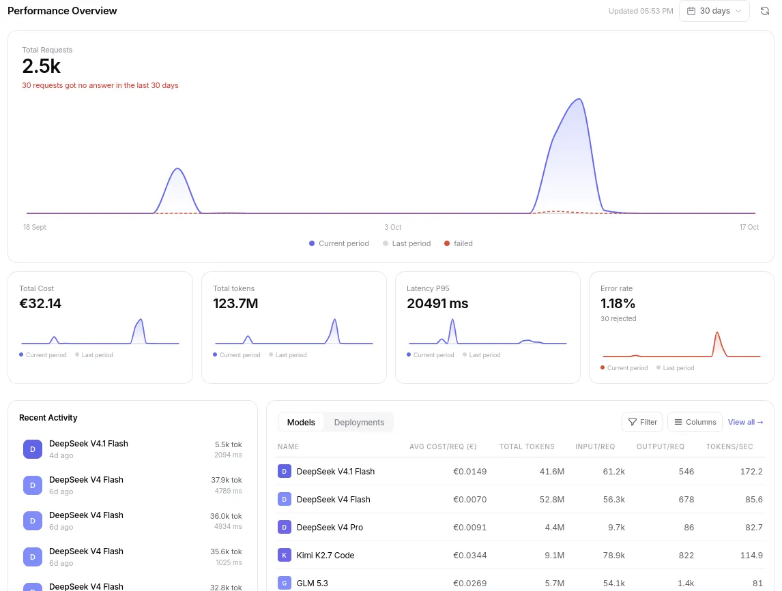Toggle Last period legend in Total Requests chart
Screen dimensions: 782x591
(x=407, y=243)
